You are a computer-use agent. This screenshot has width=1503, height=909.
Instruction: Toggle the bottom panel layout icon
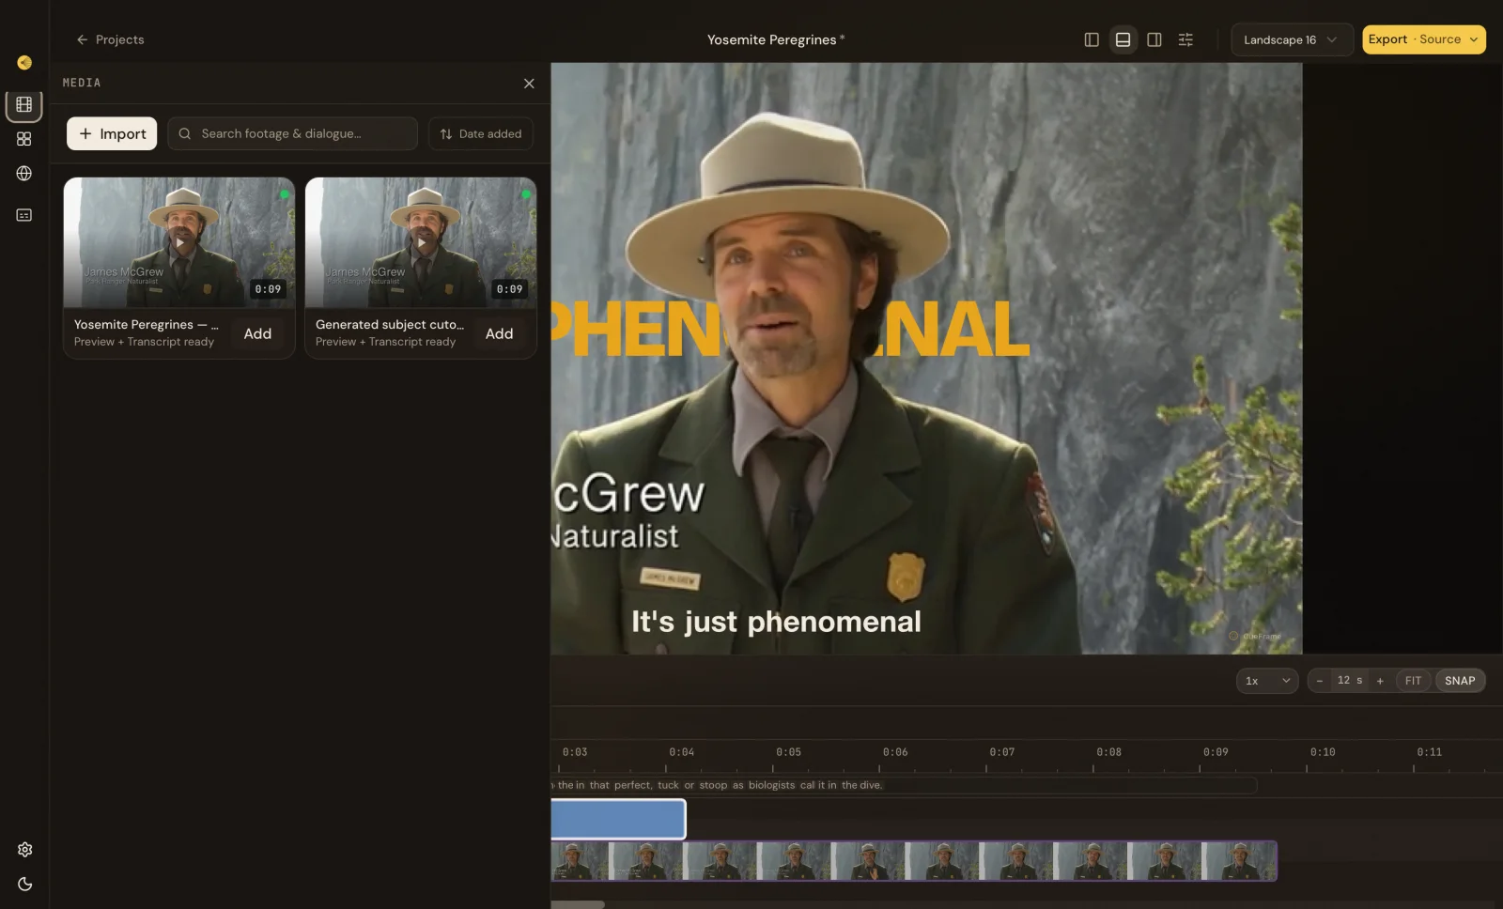(1123, 39)
